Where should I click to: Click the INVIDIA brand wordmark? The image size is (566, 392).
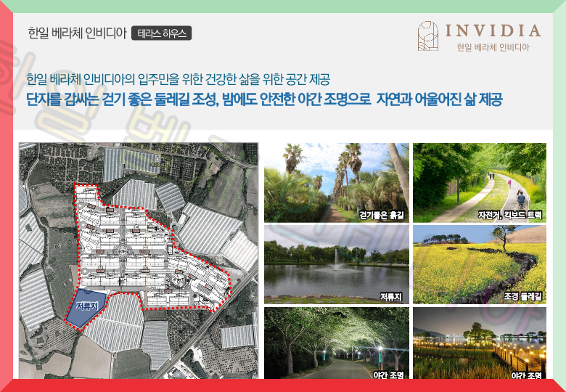493,30
